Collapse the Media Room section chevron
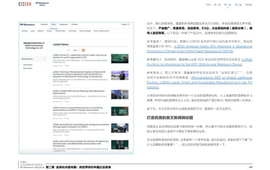This screenshot has height=170, width=270. click(45, 59)
